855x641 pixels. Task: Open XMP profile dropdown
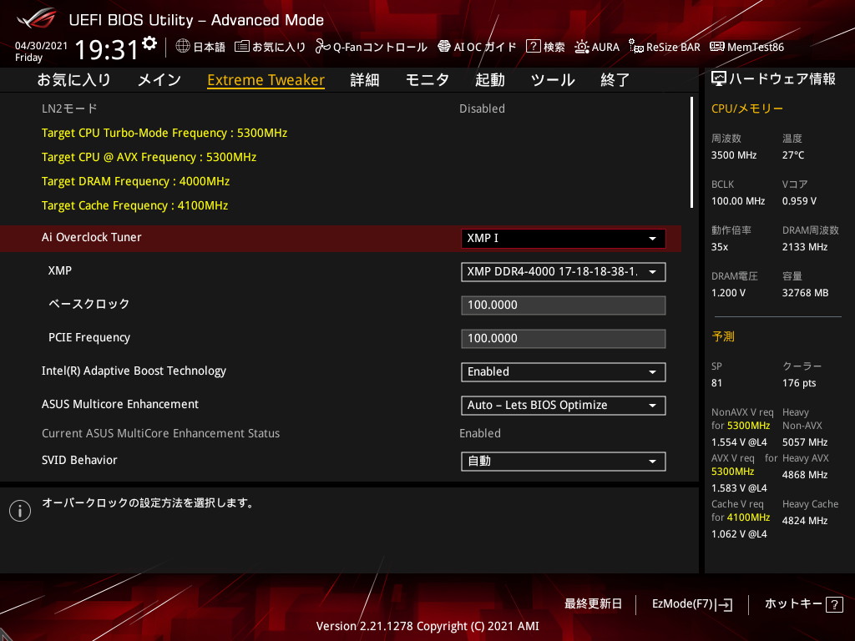(x=564, y=272)
